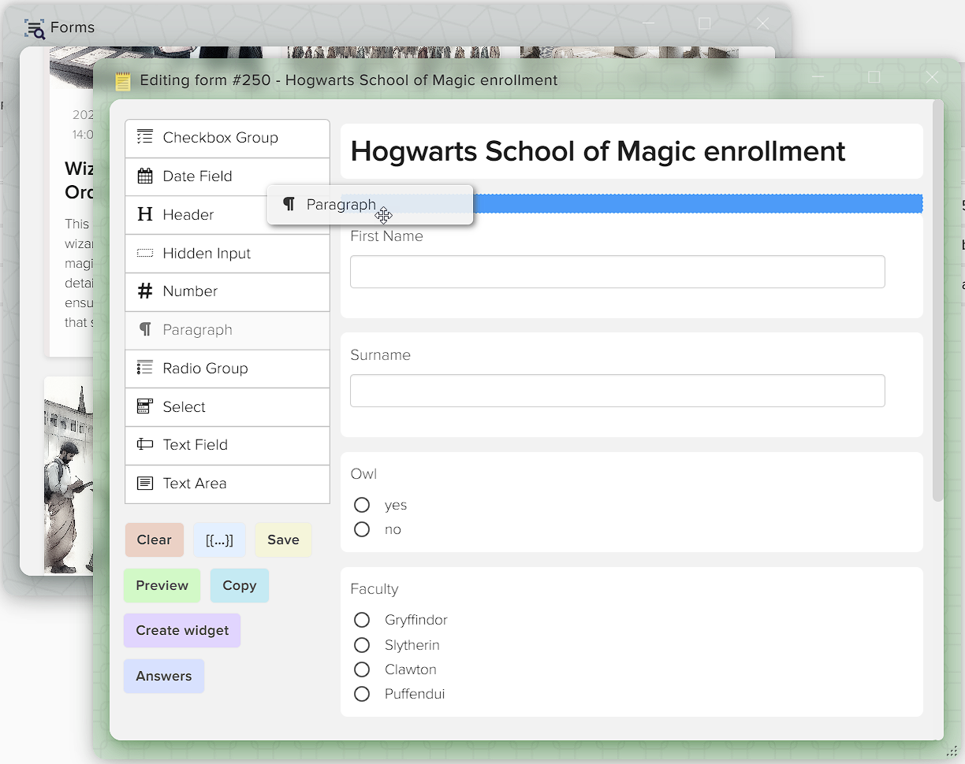This screenshot has height=764, width=965.
Task: Click the Radio Group list icon
Action: [x=145, y=368]
